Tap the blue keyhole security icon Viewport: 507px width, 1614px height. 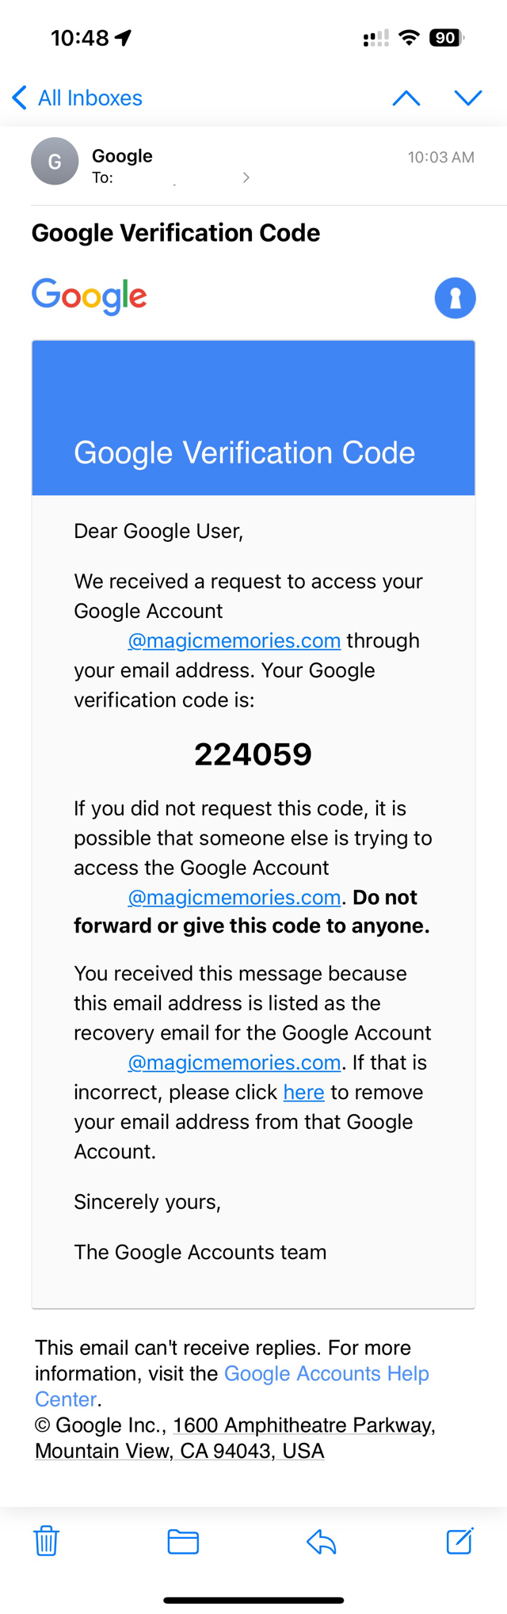455,298
